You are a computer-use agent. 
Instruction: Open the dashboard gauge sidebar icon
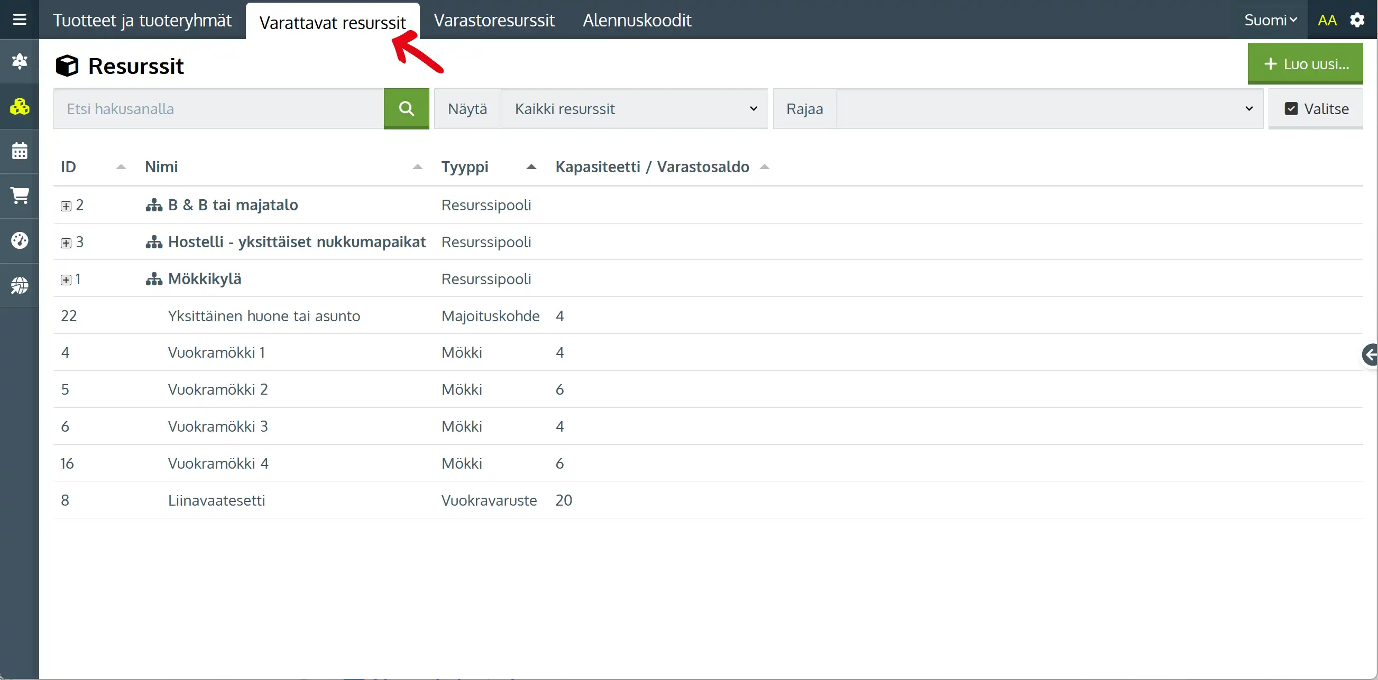pos(19,240)
